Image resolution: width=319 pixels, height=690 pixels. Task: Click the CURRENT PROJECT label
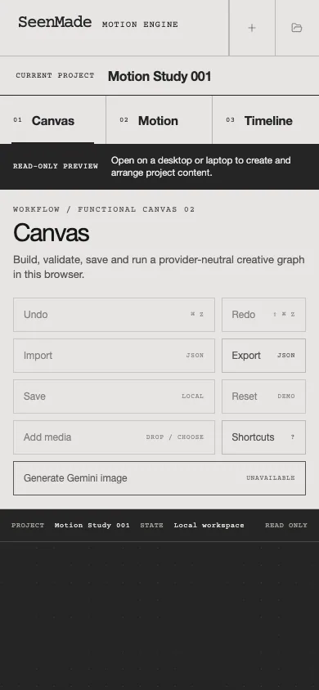pyautogui.click(x=55, y=76)
